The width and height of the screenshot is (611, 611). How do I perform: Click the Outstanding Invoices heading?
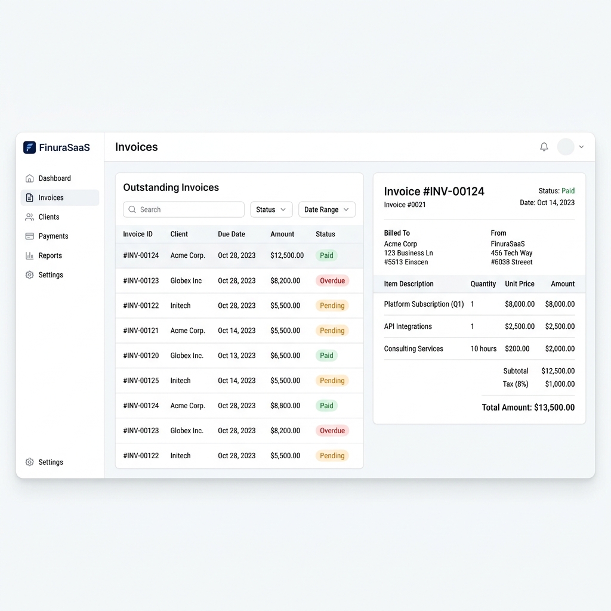tap(171, 187)
